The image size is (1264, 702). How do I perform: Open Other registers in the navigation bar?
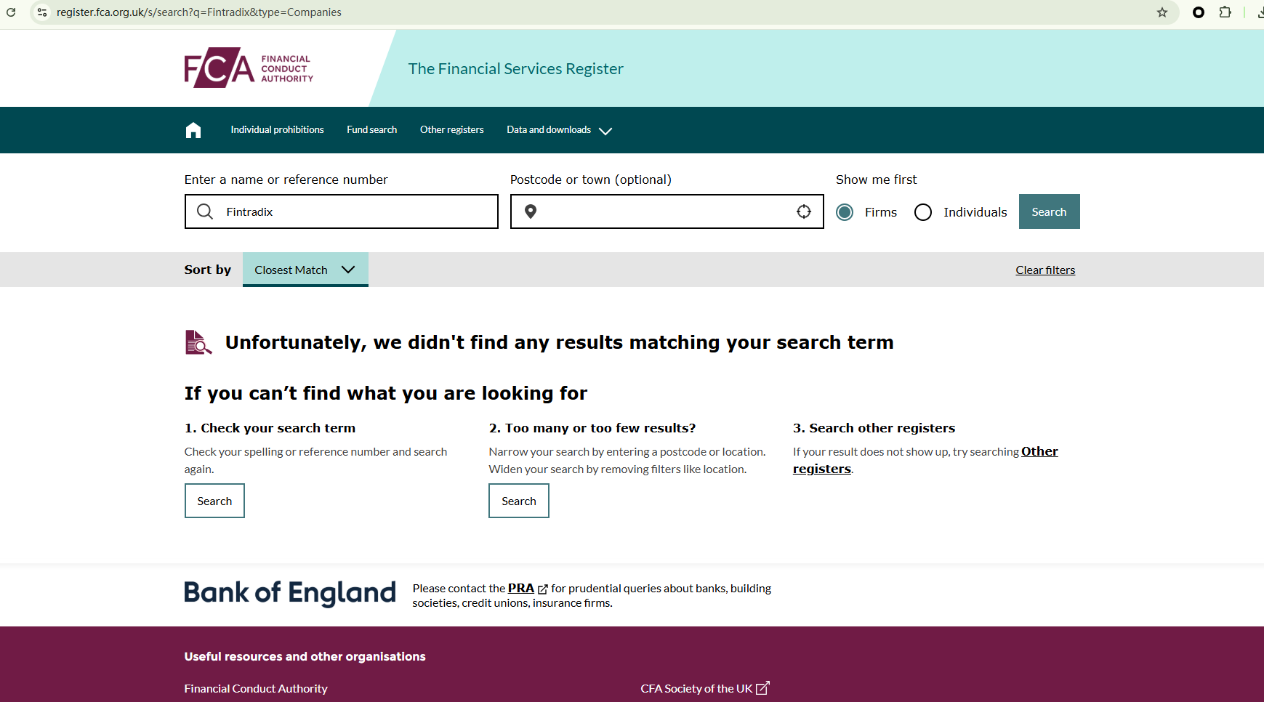(451, 130)
